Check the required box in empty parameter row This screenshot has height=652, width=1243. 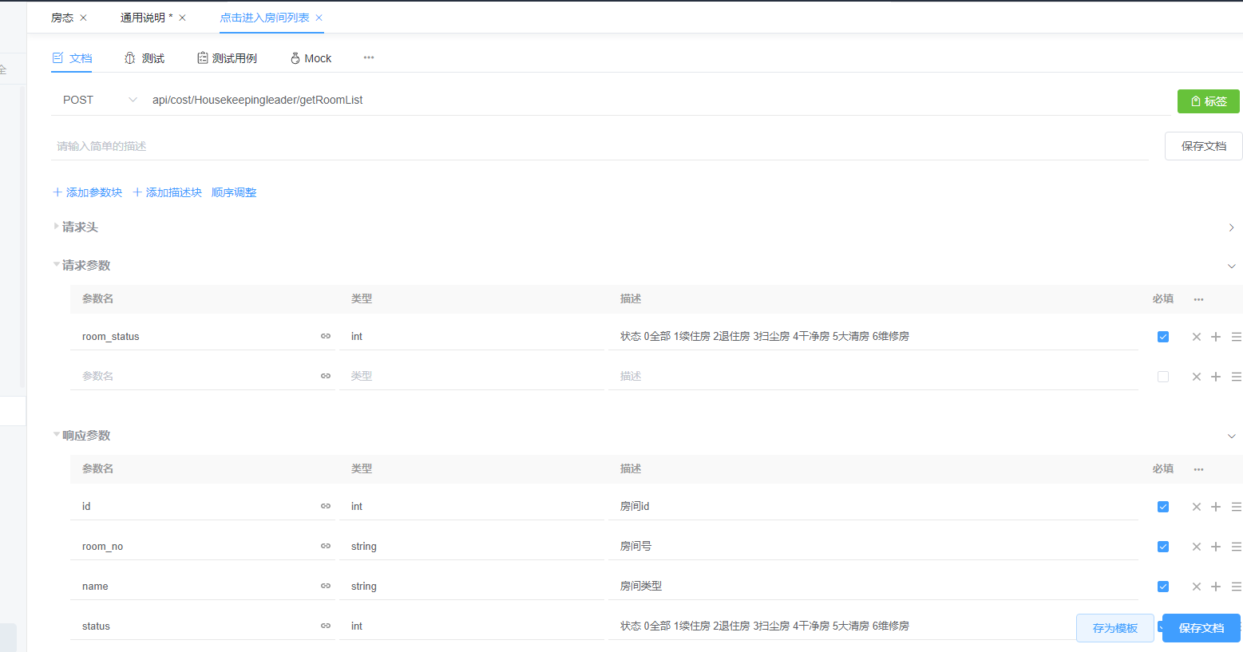[x=1163, y=377]
